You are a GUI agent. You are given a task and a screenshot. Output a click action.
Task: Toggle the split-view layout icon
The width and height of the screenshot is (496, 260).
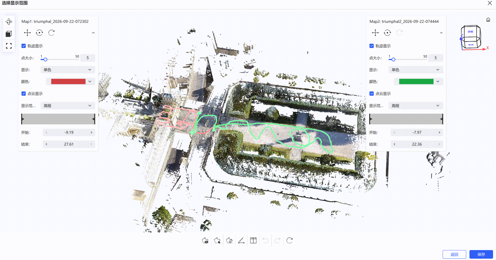[253, 240]
